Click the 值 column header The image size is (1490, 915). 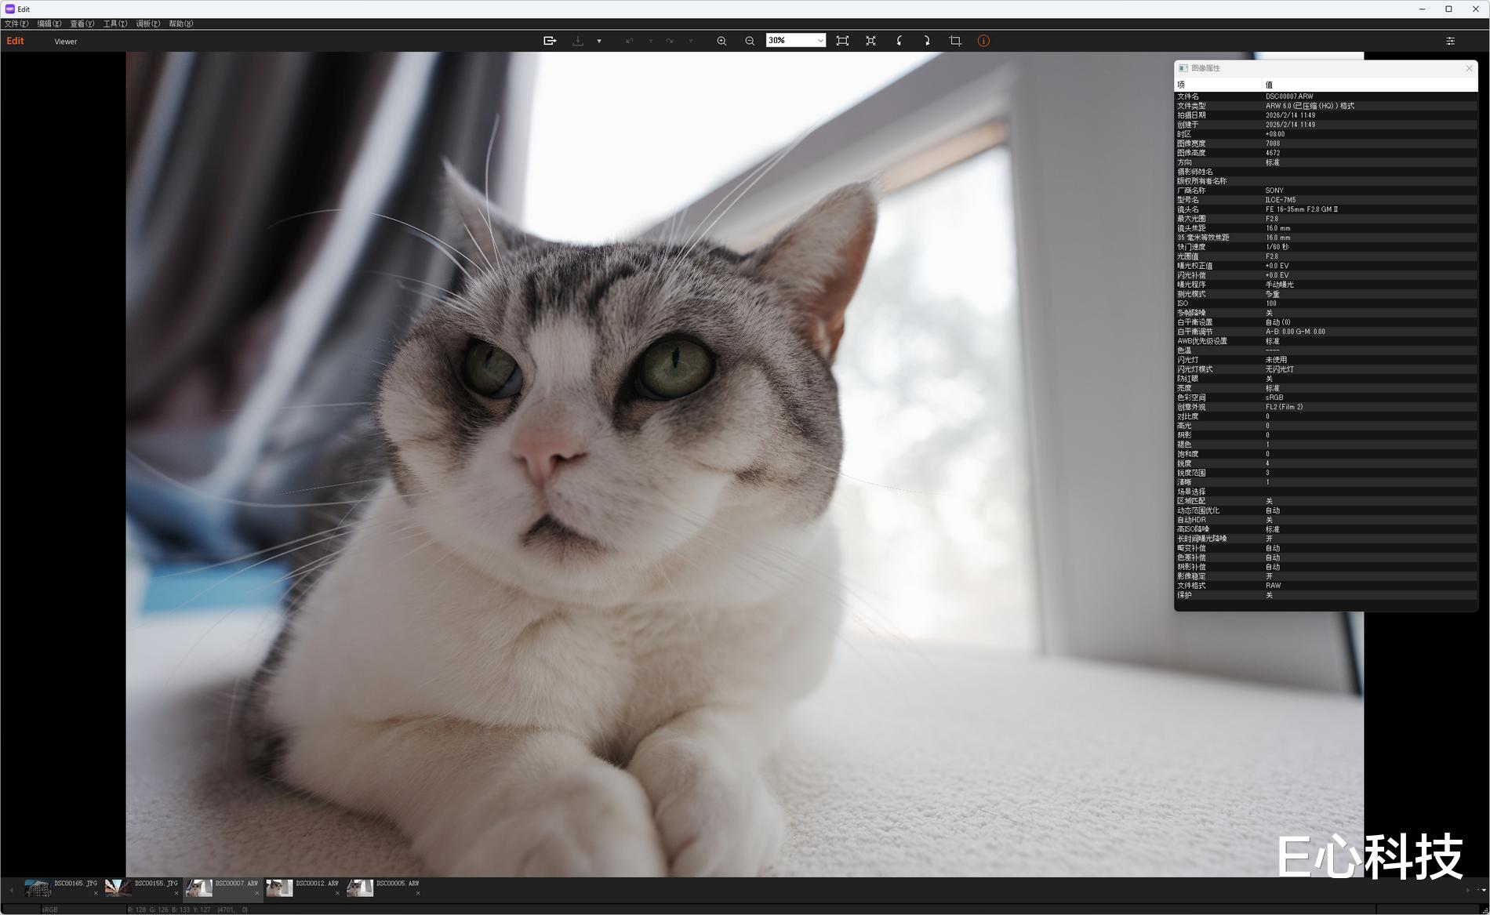(x=1370, y=85)
